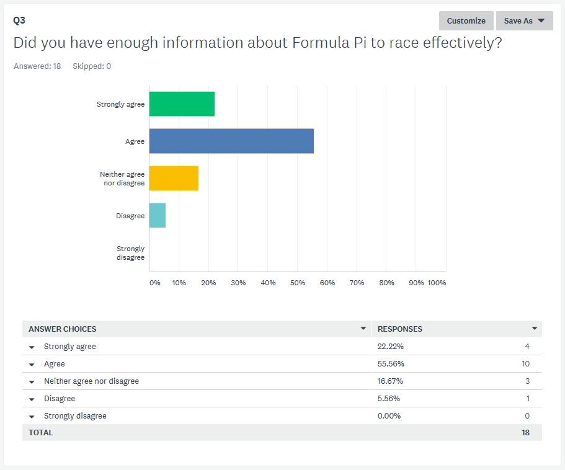Click the 0% axis tick label

coord(155,283)
